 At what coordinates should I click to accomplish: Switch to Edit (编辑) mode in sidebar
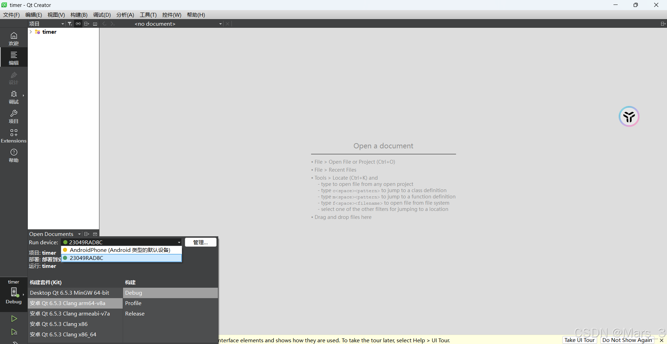coord(14,58)
